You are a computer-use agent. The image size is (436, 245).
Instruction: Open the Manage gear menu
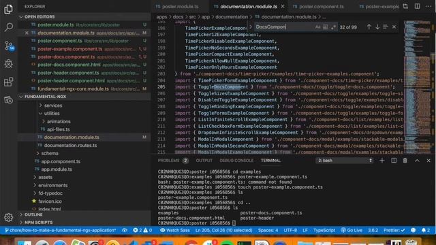[x=8, y=217]
